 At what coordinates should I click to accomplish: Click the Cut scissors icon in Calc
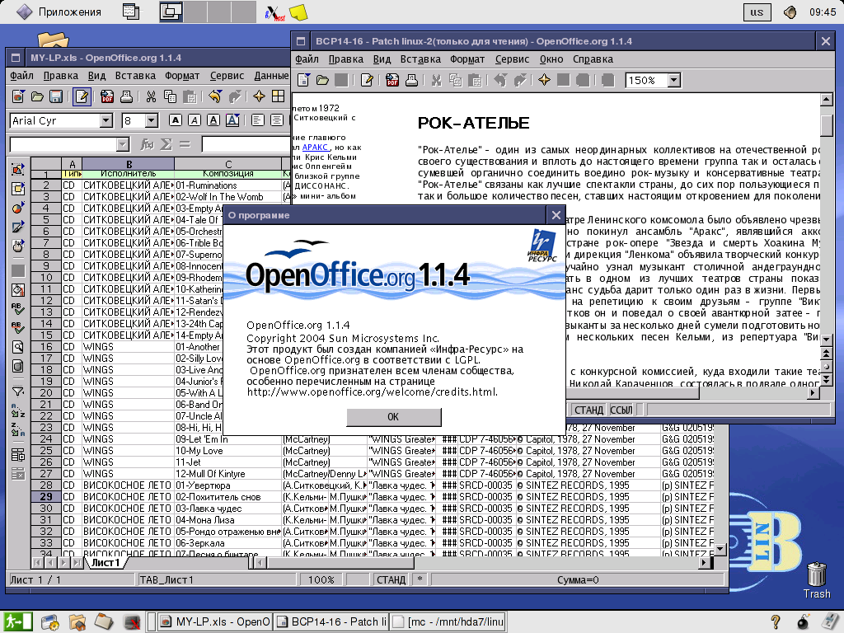pyautogui.click(x=152, y=97)
